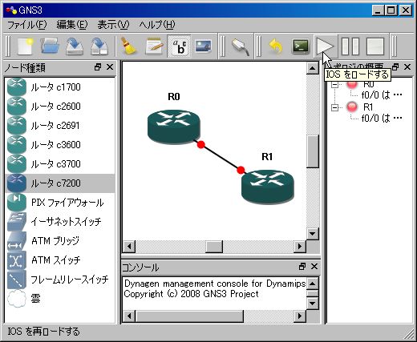
Task: Undock the コンソール panel
Action: click(x=302, y=266)
